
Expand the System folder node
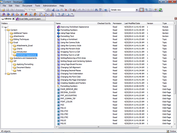click(x=6, y=74)
